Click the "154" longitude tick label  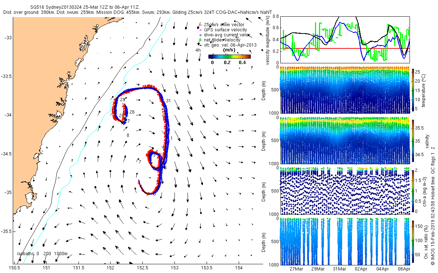click(x=239, y=268)
